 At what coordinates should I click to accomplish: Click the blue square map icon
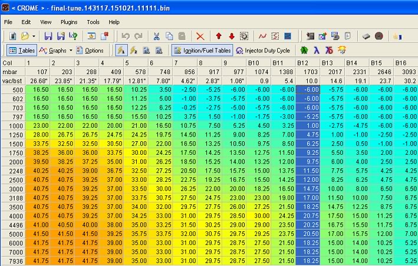click(288, 36)
